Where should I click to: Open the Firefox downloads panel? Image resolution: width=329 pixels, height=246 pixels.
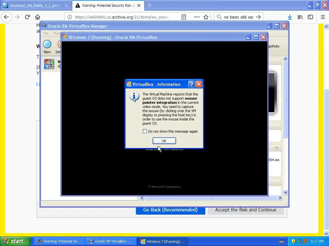tap(290, 17)
